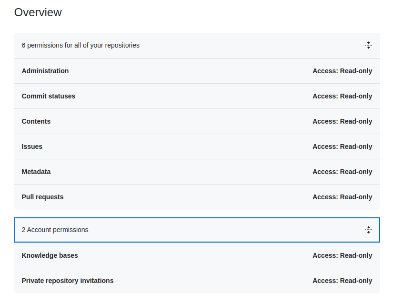Select the Pull requests permission label

click(42, 197)
